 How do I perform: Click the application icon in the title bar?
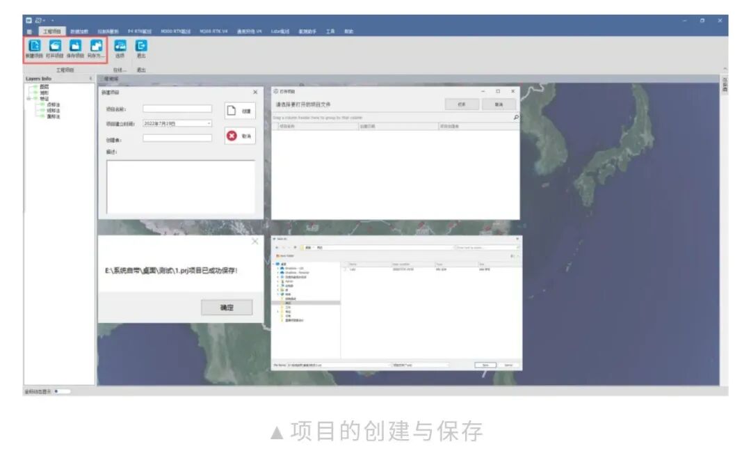[x=29, y=20]
